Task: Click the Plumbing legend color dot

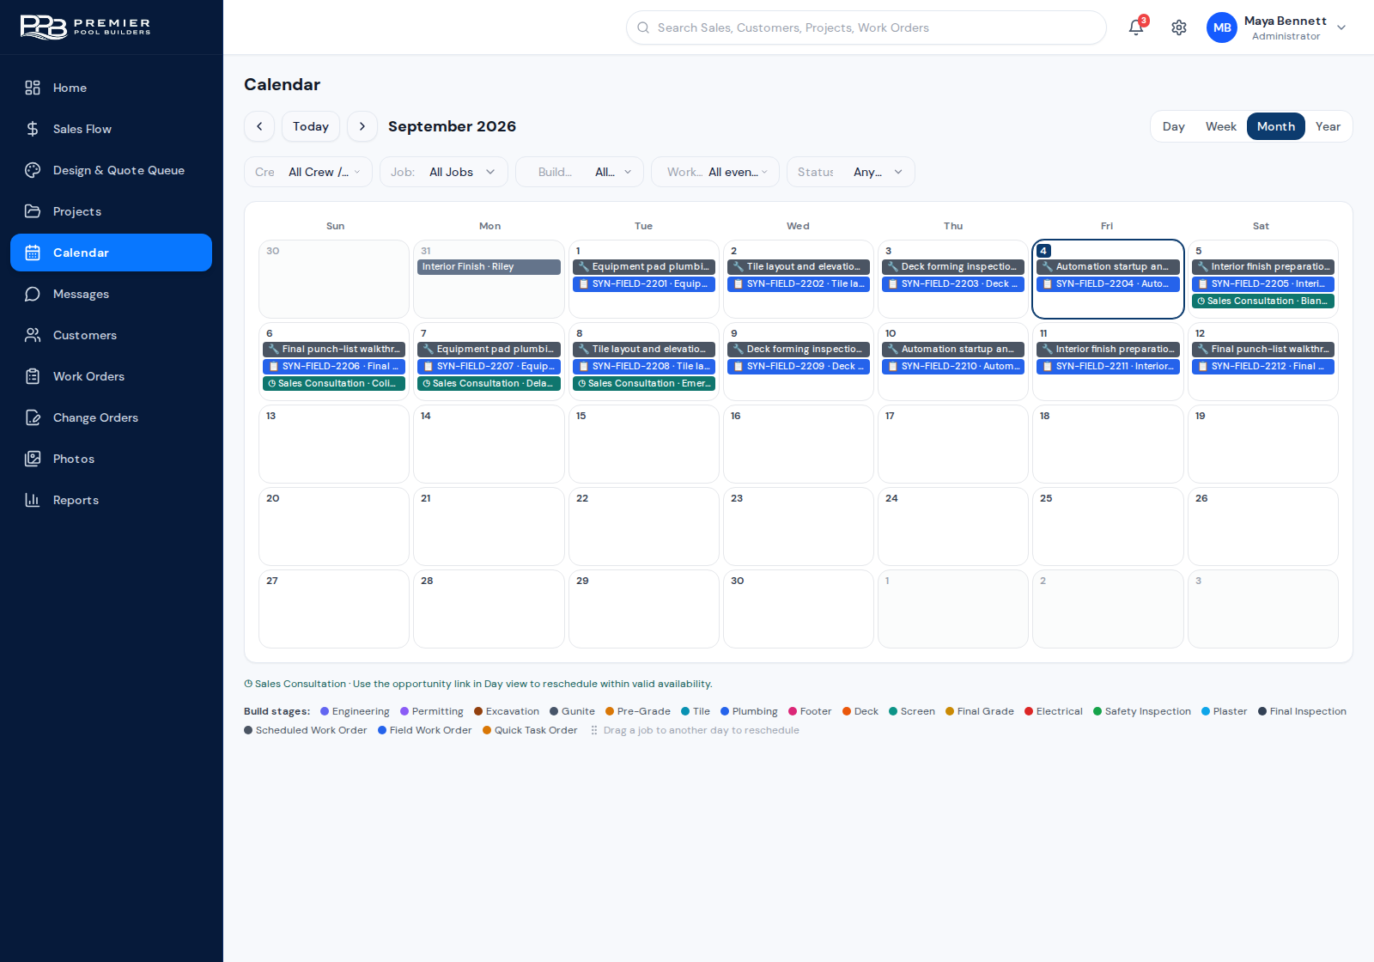Action: [x=725, y=711]
